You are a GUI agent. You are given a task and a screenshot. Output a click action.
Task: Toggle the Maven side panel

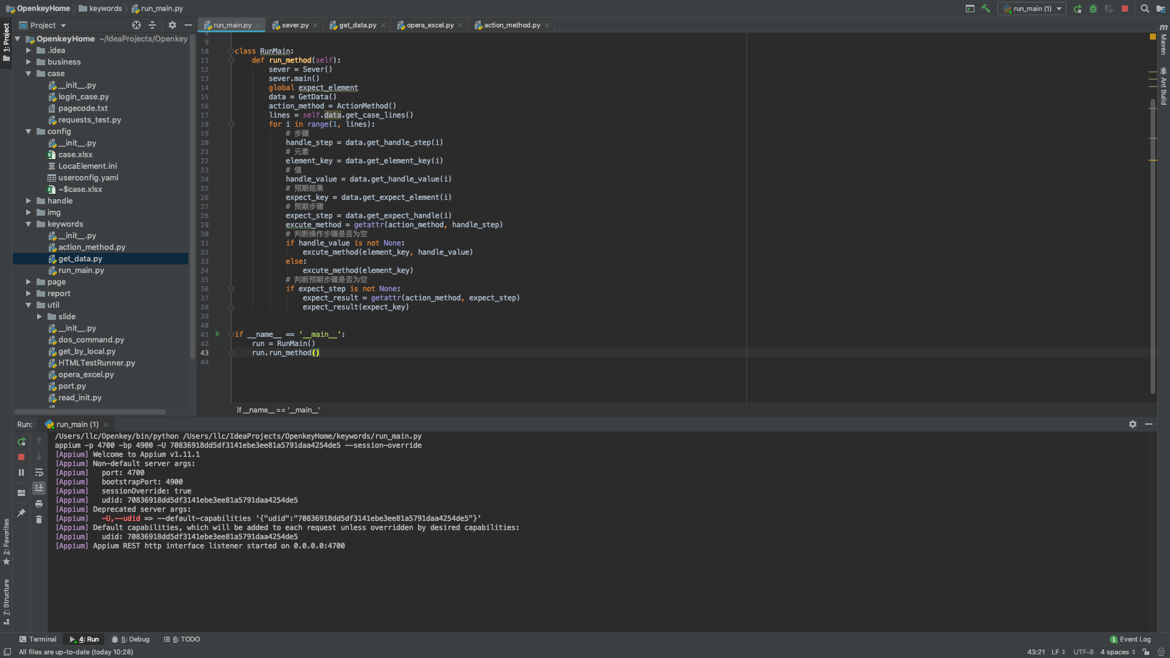[x=1163, y=40]
